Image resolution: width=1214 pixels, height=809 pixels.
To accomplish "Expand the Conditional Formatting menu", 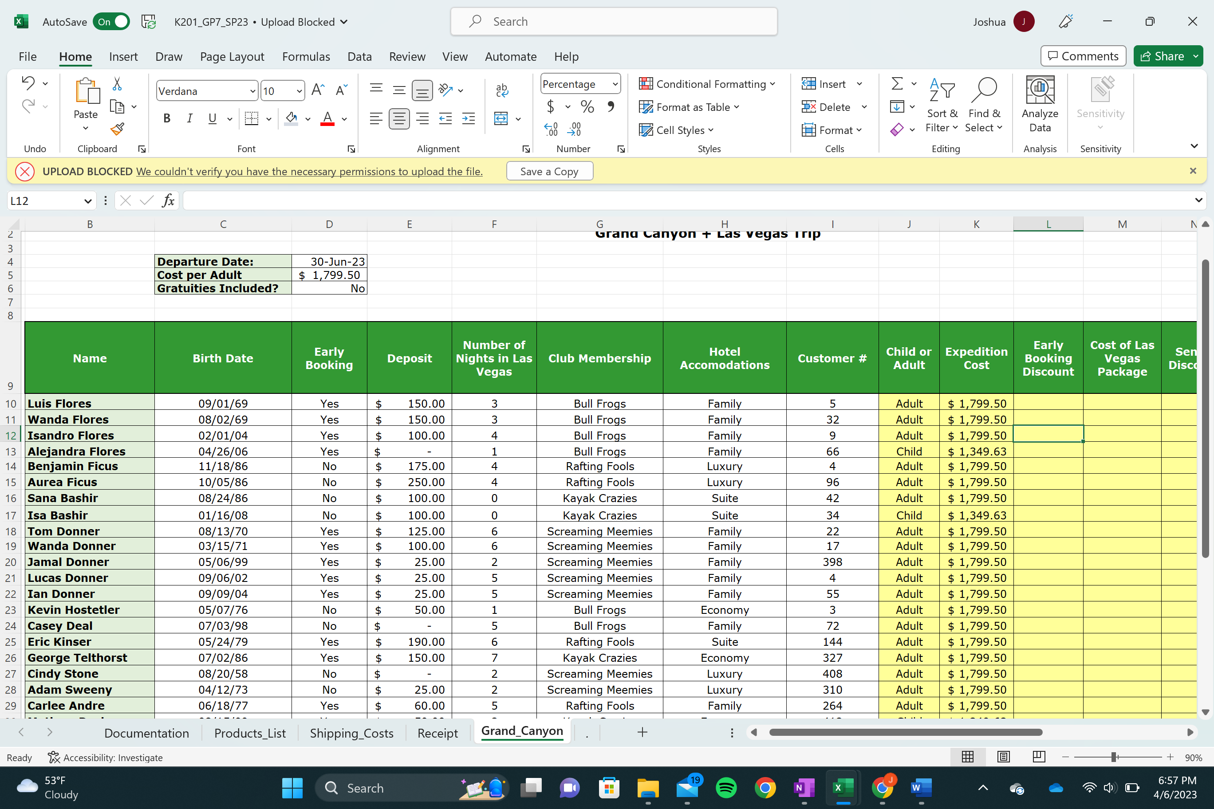I will [707, 84].
